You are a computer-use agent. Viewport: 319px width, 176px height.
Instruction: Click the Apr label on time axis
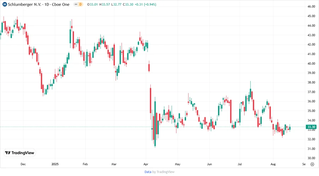pos(146,164)
